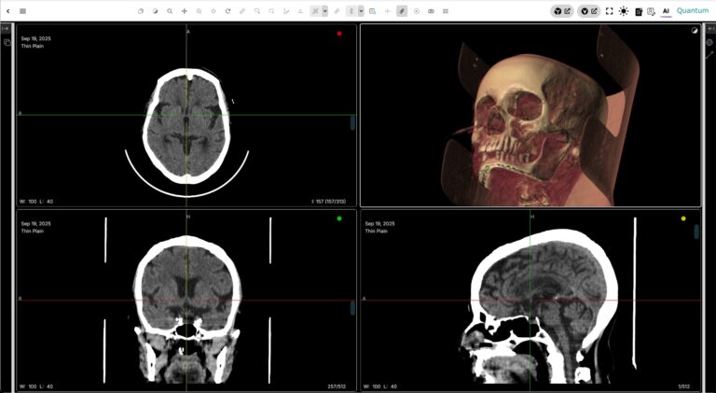Screen dimensions: 716x393
Task: Toggle the brightness sun icon
Action: 624,11
